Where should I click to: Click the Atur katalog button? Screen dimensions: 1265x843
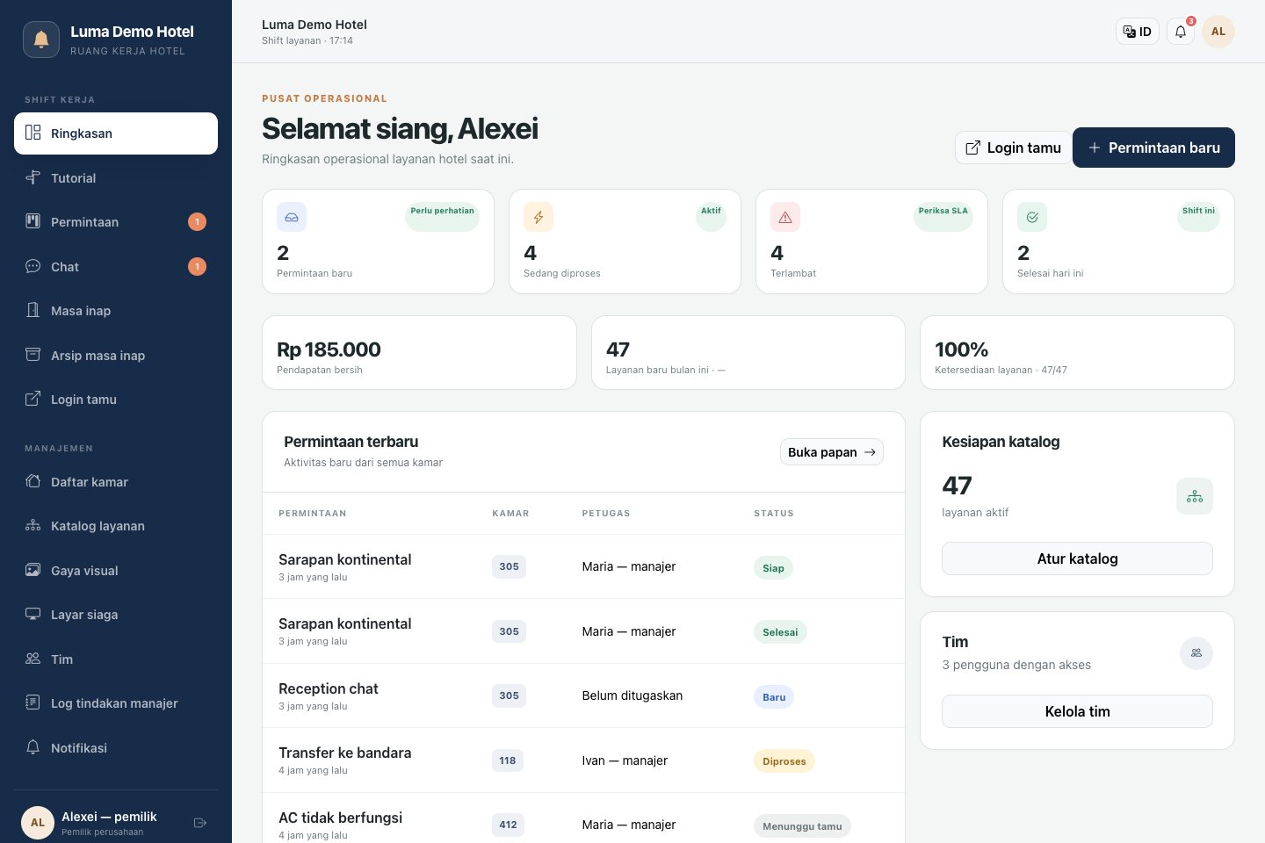1077,558
